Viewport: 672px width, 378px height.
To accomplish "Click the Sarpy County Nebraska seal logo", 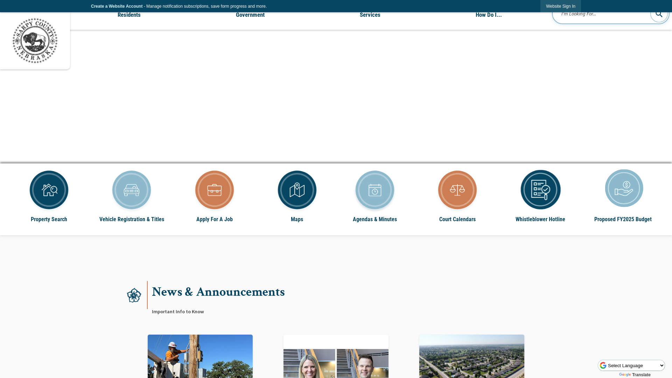I will [35, 41].
